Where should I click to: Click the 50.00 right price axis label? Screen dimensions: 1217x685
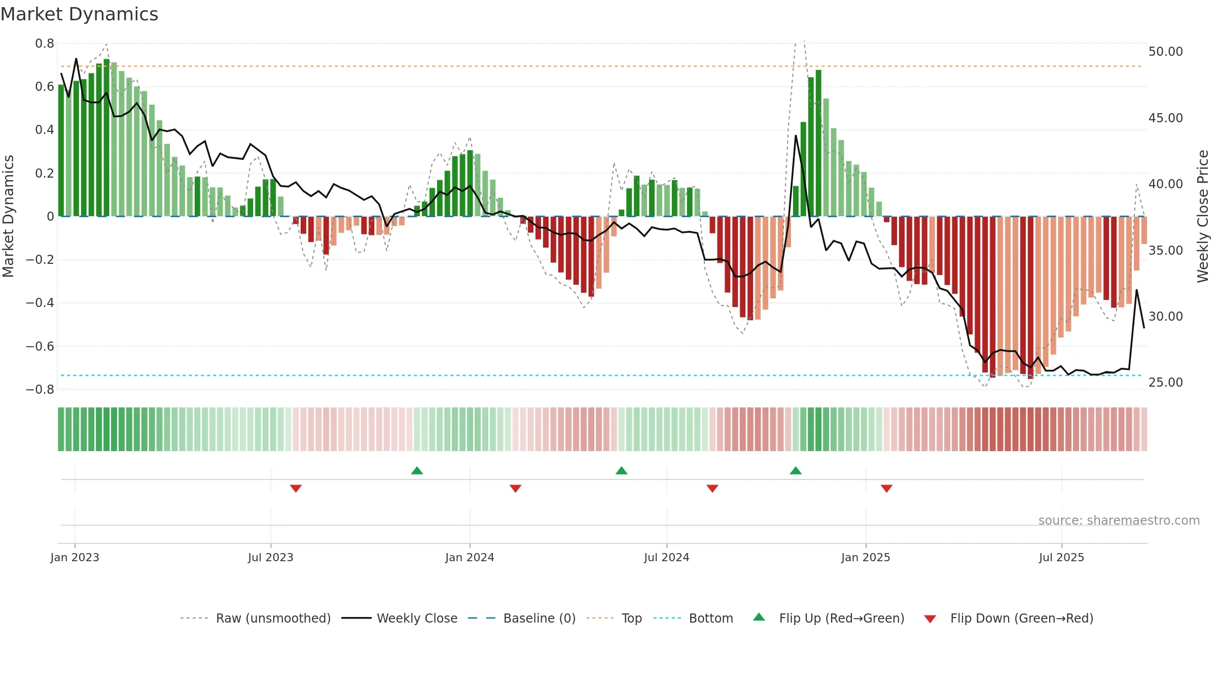(1166, 52)
